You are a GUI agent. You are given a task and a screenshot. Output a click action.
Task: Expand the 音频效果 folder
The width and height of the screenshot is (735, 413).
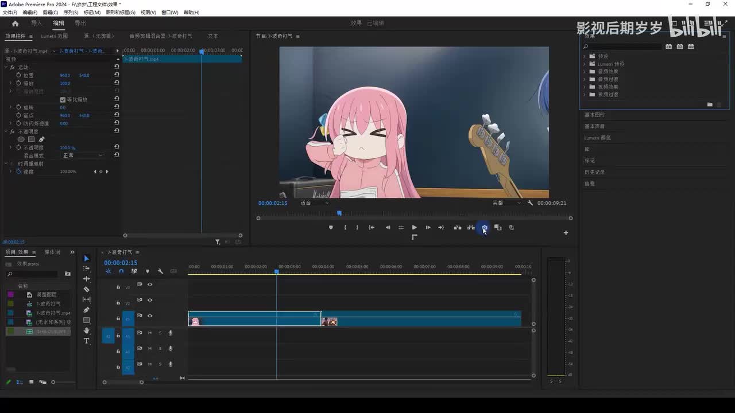[585, 71]
